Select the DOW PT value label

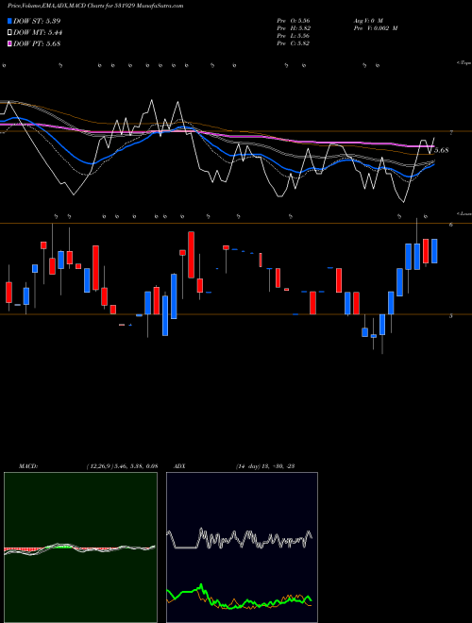[x=37, y=43]
